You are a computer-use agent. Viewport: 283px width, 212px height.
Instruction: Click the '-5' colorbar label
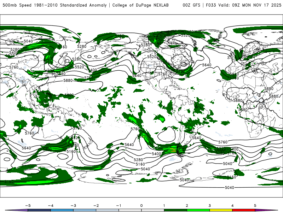28,206
